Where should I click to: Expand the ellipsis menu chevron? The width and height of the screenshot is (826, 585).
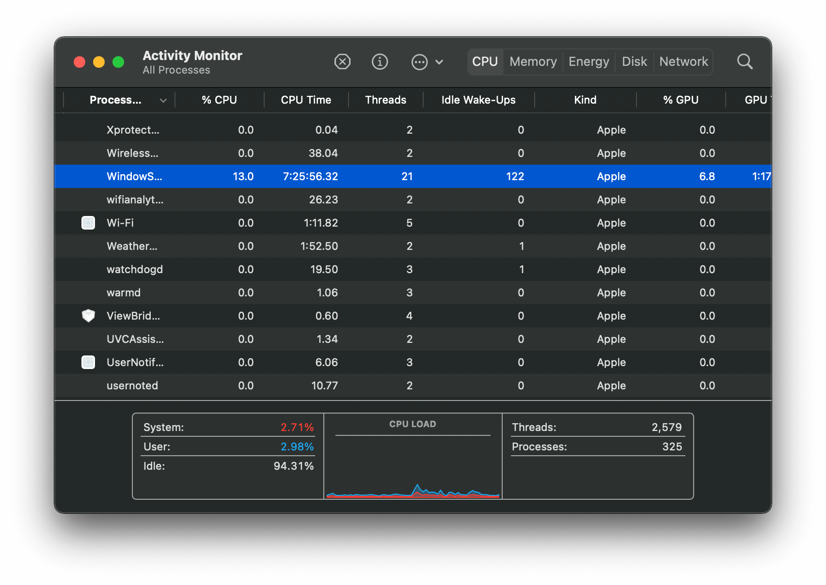click(439, 62)
